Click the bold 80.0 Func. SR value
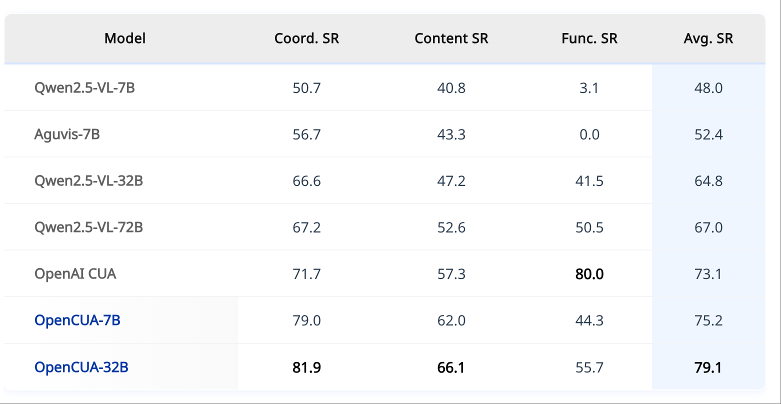This screenshot has width=781, height=404. pyautogui.click(x=589, y=273)
